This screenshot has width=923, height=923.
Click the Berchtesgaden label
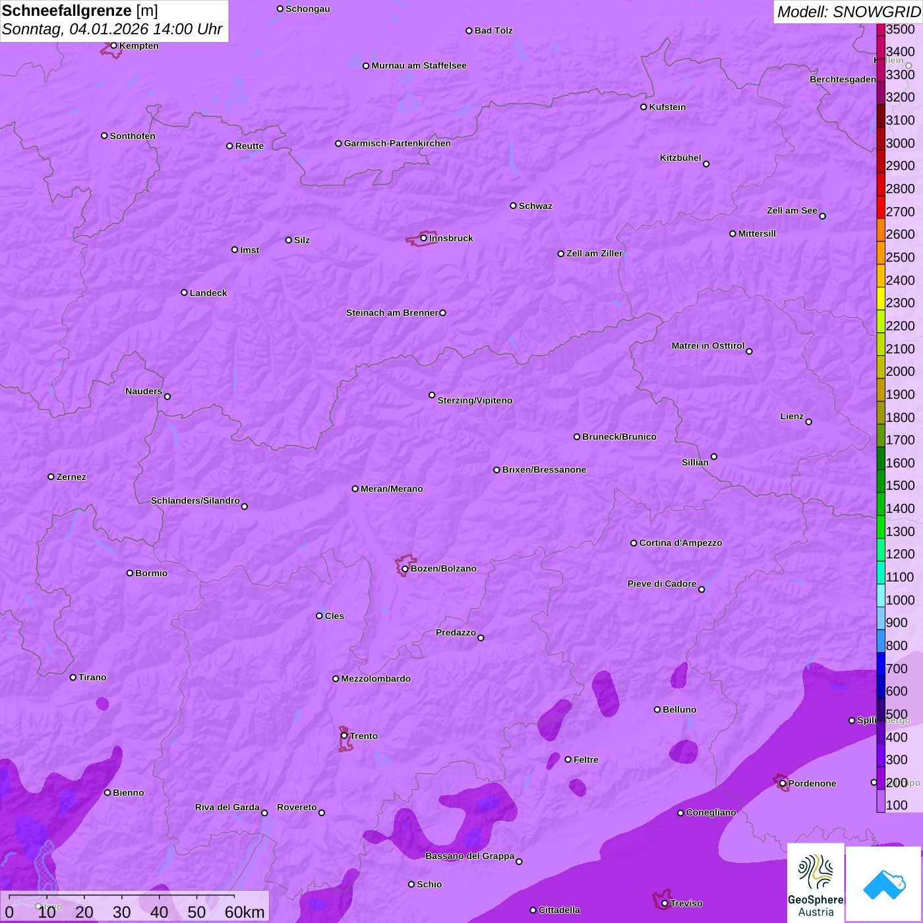tap(843, 79)
